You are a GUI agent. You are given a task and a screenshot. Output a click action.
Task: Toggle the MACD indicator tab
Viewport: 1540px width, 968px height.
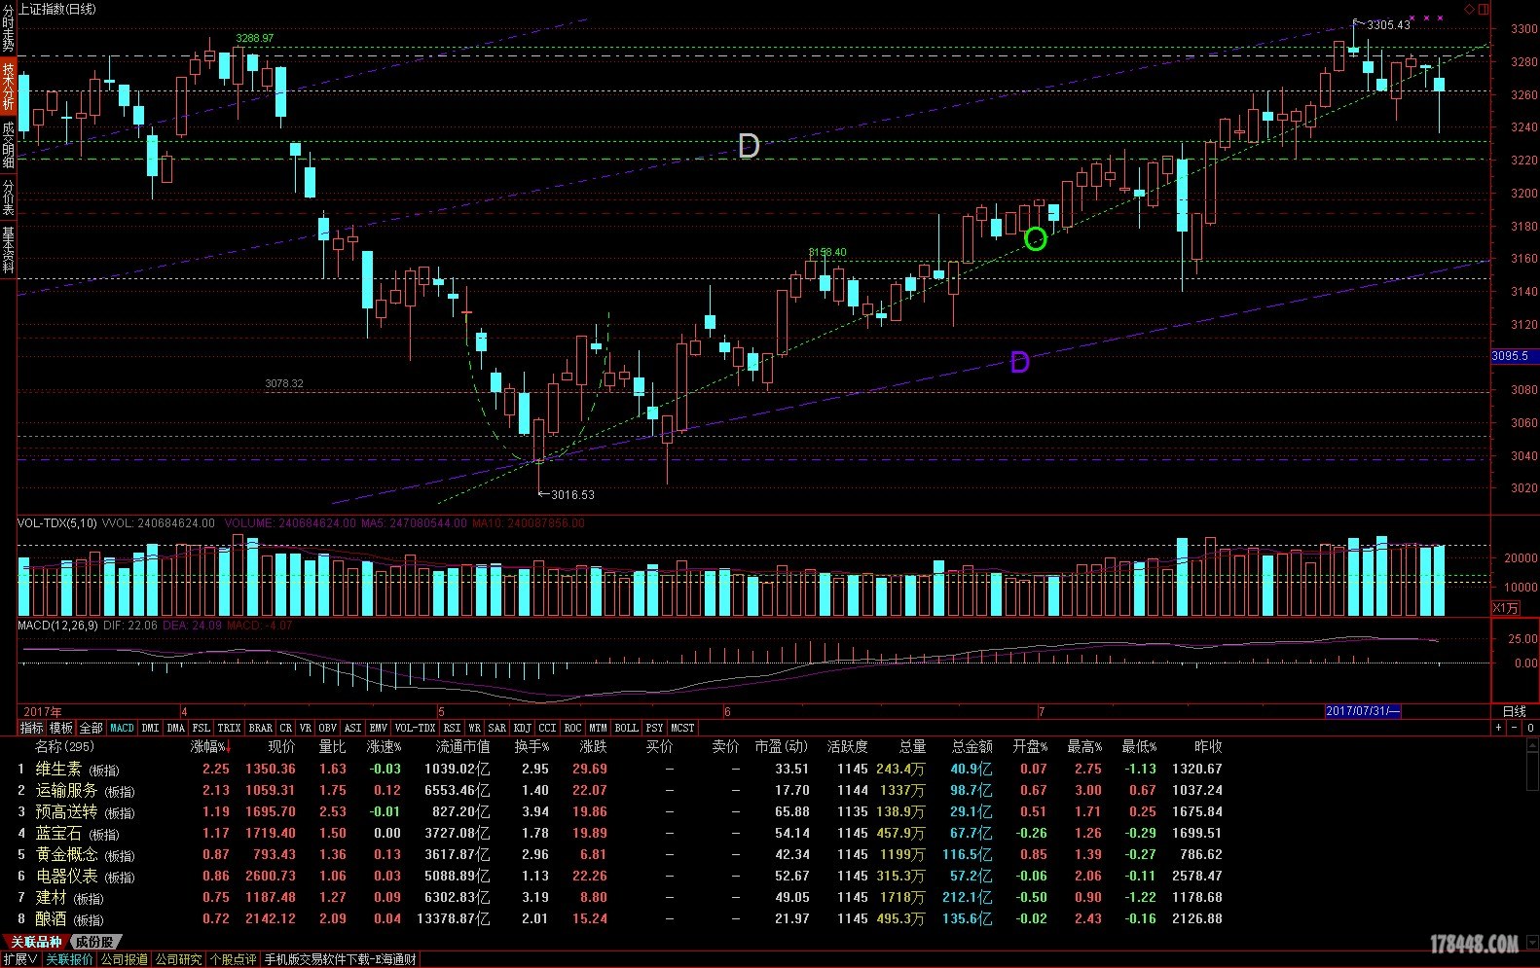[122, 728]
